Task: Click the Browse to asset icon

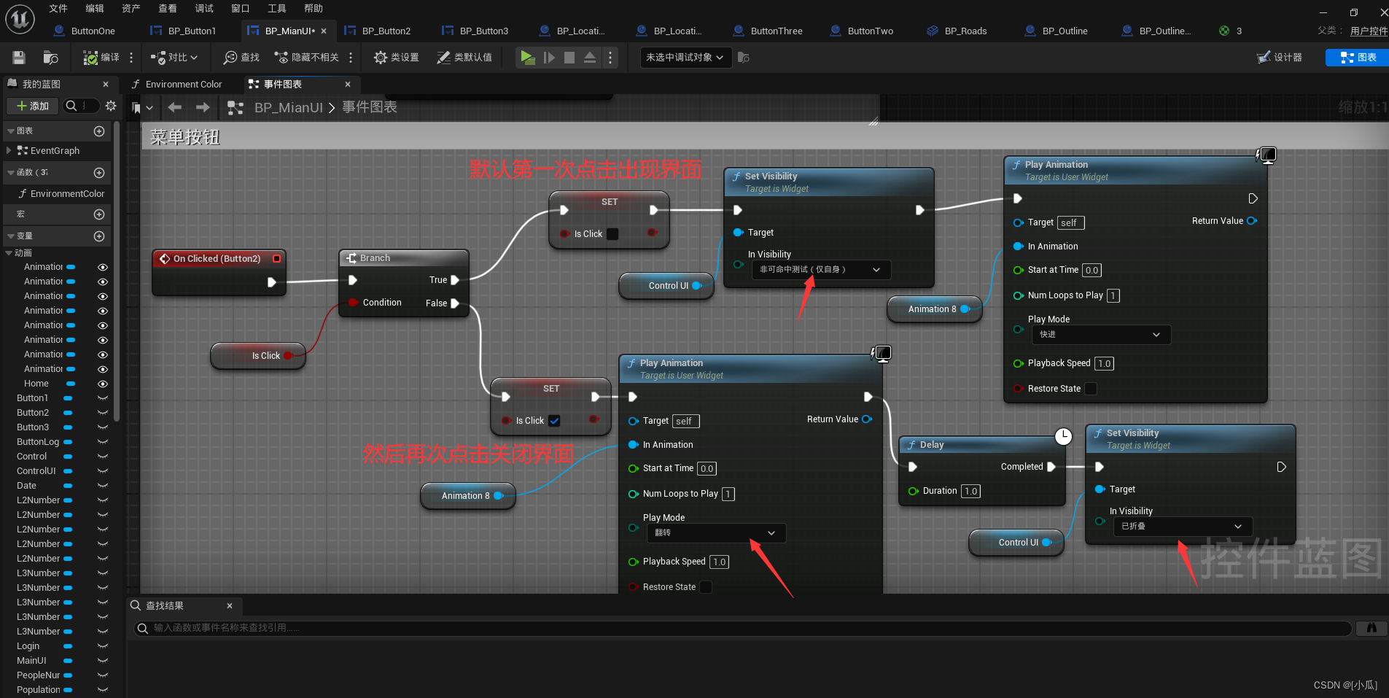Action: click(x=50, y=57)
